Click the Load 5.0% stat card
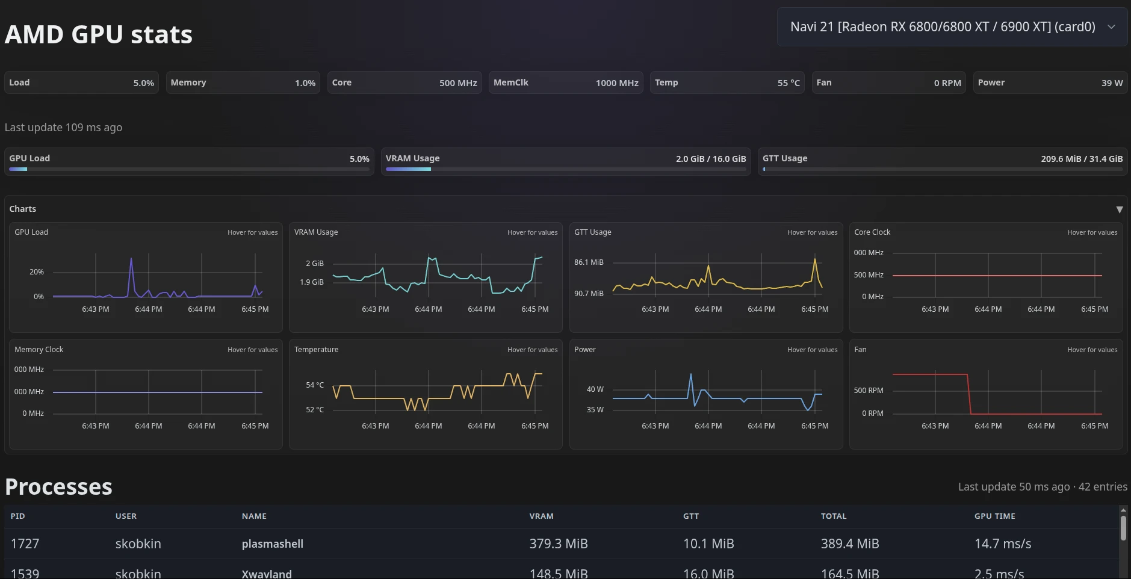The width and height of the screenshot is (1131, 579). [81, 82]
